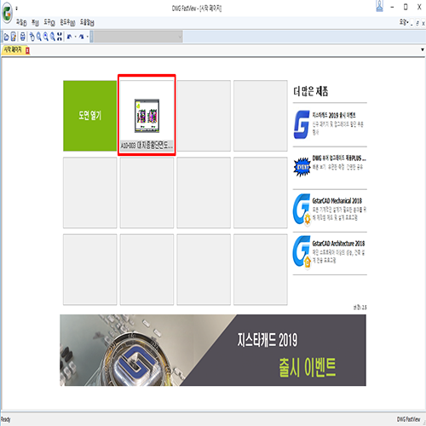Open the DWG upgrade PLUS product link
The width and height of the screenshot is (426, 426).
click(x=339, y=158)
